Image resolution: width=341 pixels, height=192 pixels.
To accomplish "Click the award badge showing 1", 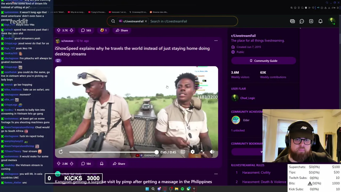I will pos(103,30).
